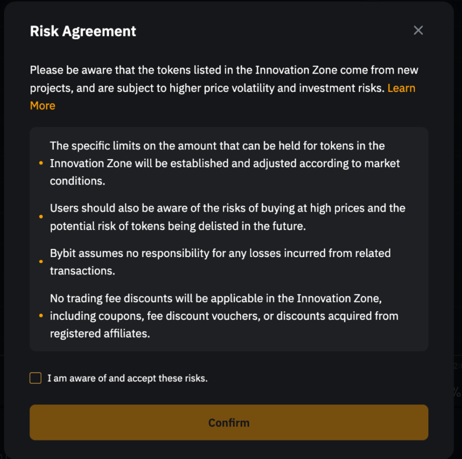Click the 'Bybit assumes no responsibility' statement

tap(220, 253)
